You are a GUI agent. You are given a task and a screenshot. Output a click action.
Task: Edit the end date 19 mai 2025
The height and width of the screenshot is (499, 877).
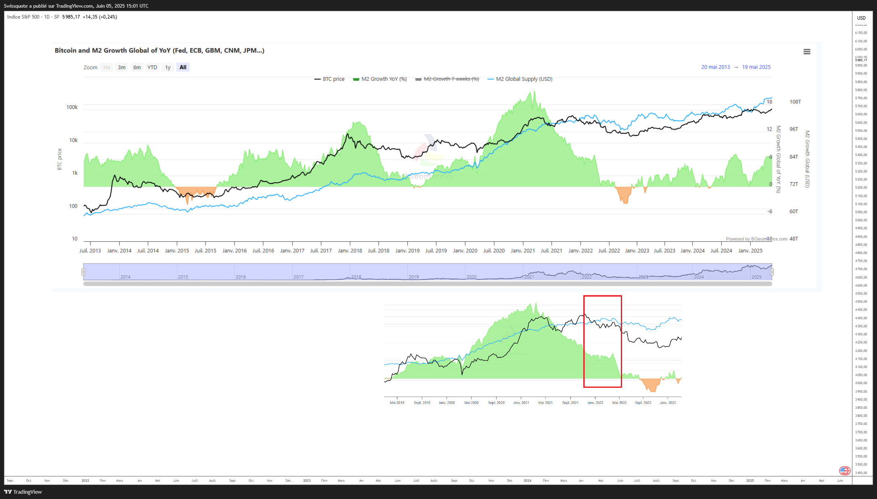[756, 67]
